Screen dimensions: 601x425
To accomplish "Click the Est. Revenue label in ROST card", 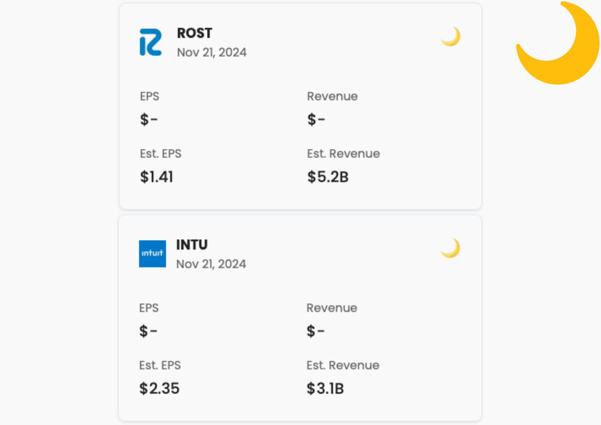I will 344,153.
